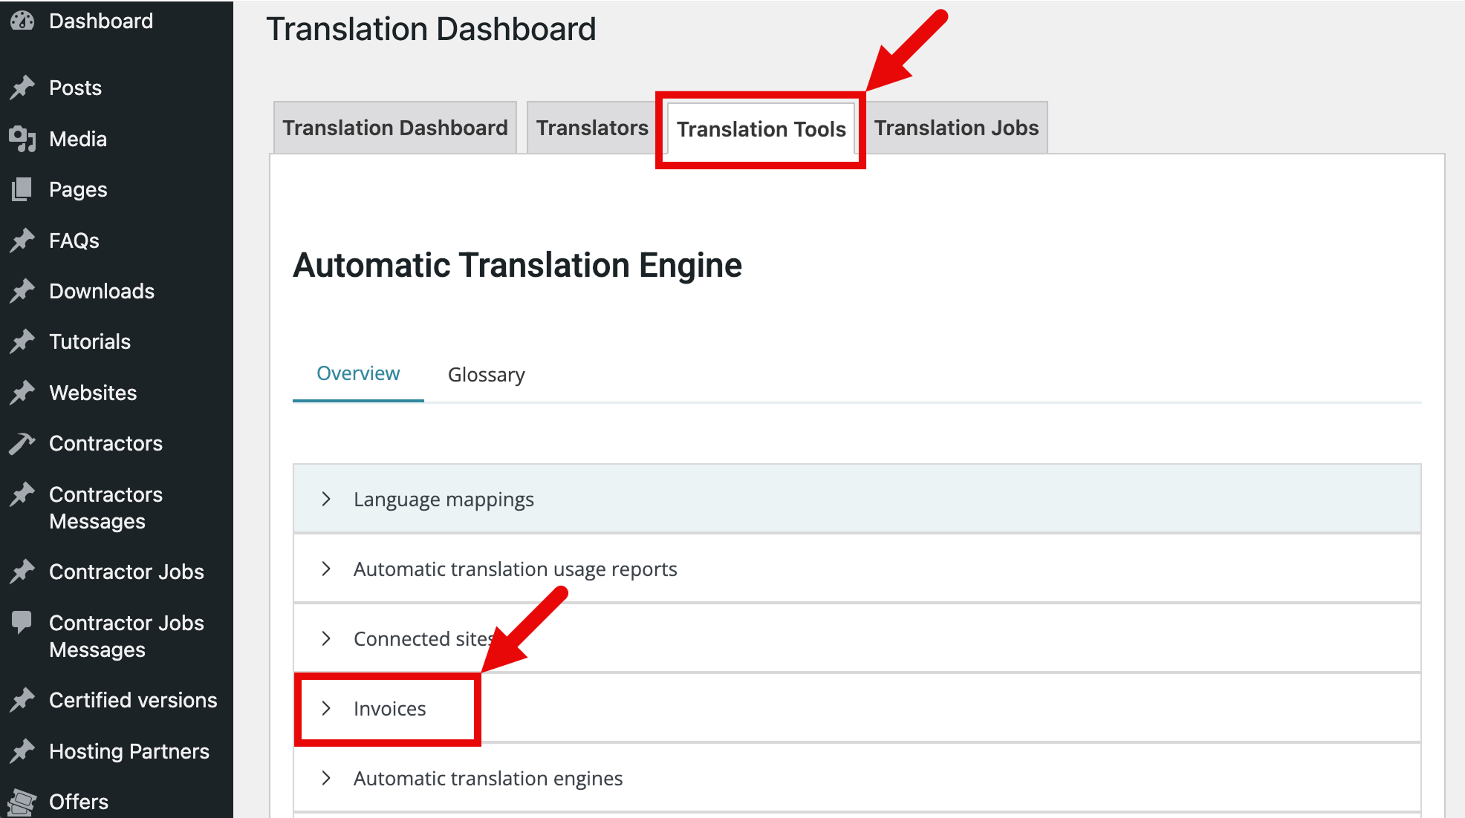Image resolution: width=1465 pixels, height=818 pixels.
Task: Select the Overview sub-tab
Action: click(x=358, y=373)
